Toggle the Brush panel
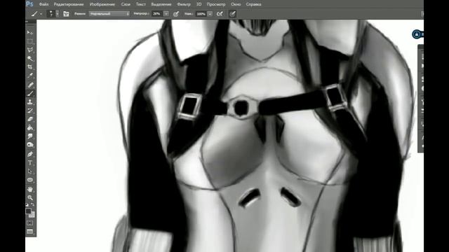This screenshot has height=252, width=449. [66, 14]
